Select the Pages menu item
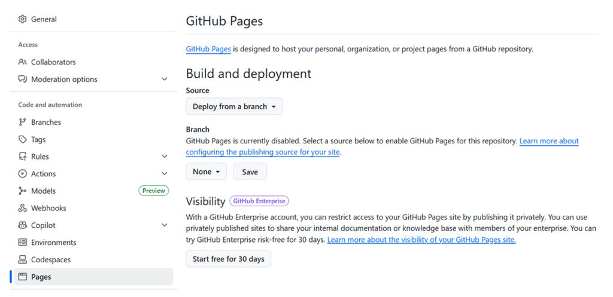 41,277
